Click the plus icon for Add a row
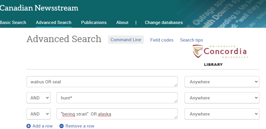This screenshot has height=129, width=266. 29,126
